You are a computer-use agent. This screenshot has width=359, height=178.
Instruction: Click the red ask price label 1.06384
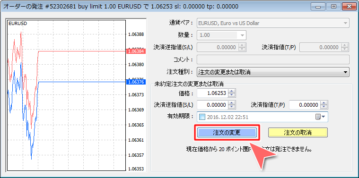(136, 51)
